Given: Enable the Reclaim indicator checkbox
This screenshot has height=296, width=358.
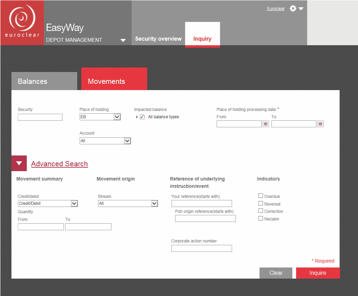Looking at the screenshot, I should [x=261, y=218].
